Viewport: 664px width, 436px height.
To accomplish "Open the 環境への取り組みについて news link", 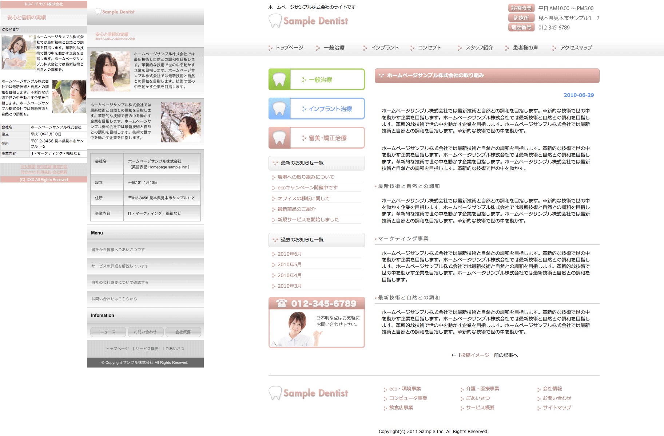I will (306, 177).
